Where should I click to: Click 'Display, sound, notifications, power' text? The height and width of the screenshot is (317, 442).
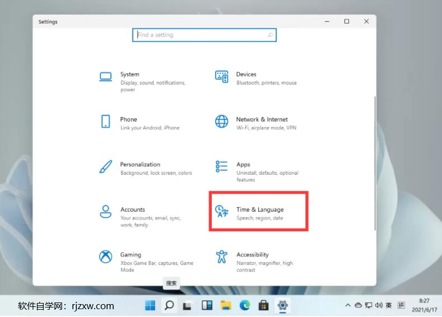[x=153, y=86]
